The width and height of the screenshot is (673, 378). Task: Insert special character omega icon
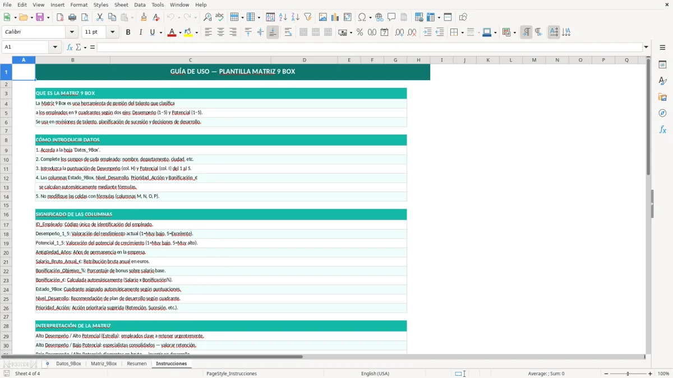(362, 17)
